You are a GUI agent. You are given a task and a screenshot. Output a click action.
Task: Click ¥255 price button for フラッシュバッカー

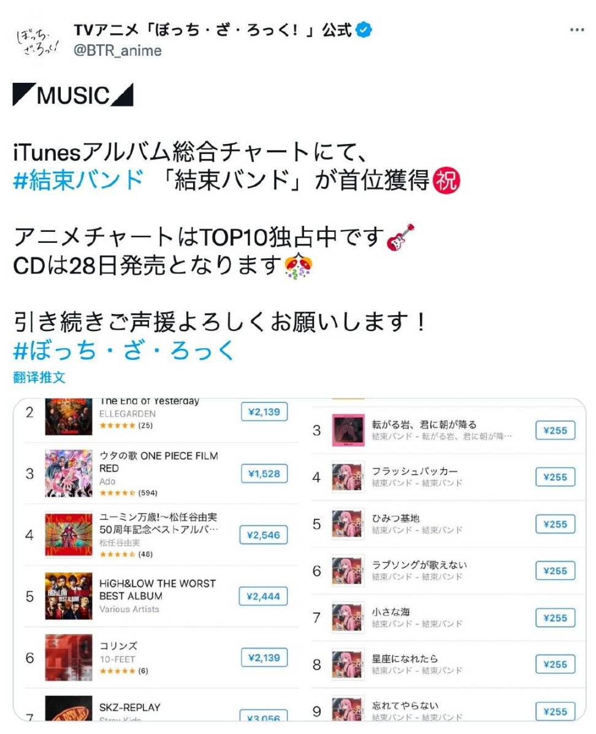point(556,477)
